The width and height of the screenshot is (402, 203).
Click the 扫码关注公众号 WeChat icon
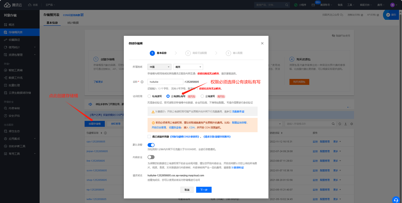point(341,15)
